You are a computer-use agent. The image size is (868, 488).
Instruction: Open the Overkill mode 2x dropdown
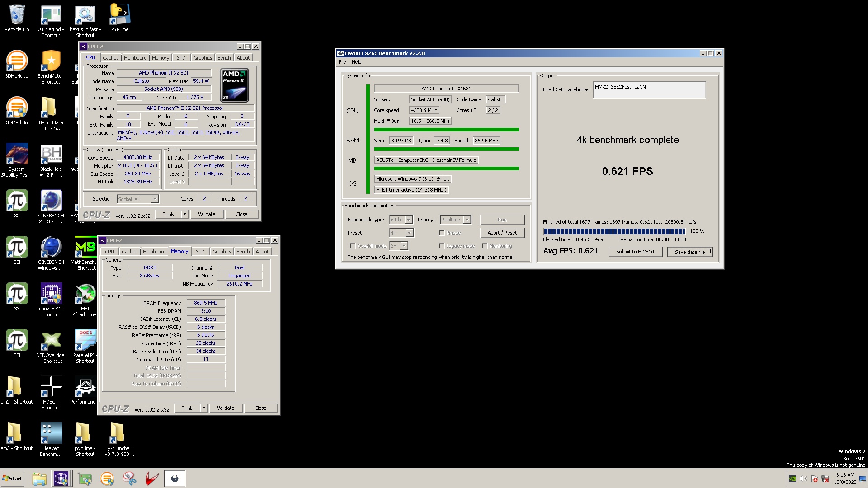click(x=399, y=246)
